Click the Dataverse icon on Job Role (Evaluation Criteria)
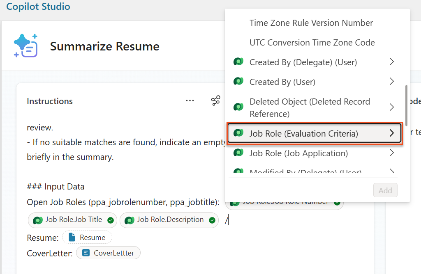421x274 pixels. [x=238, y=133]
